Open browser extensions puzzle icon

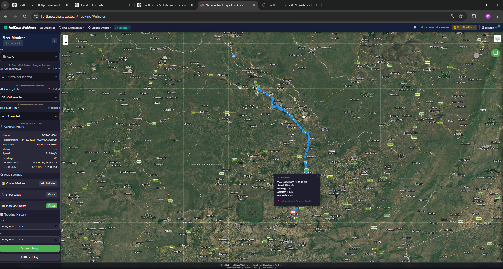point(474,16)
